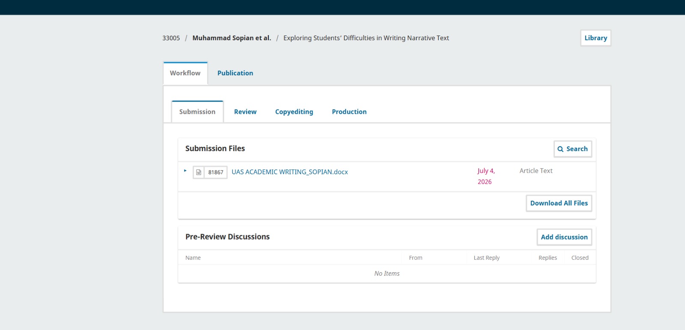This screenshot has height=330, width=685.
Task: Open the Copyediting stage tab
Action: pos(294,112)
